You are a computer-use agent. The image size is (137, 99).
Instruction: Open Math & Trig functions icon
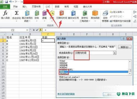pos(85,13)
